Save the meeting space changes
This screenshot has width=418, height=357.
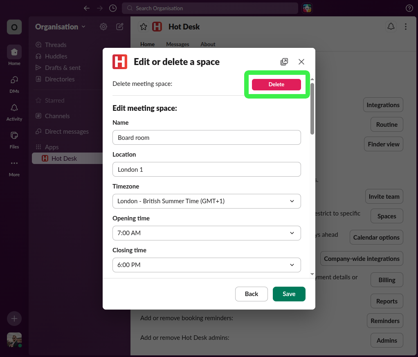289,294
